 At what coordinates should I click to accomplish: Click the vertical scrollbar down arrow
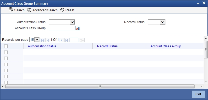[206, 82]
